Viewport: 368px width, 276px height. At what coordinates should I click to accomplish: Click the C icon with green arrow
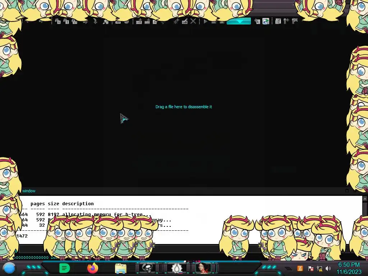266,22
